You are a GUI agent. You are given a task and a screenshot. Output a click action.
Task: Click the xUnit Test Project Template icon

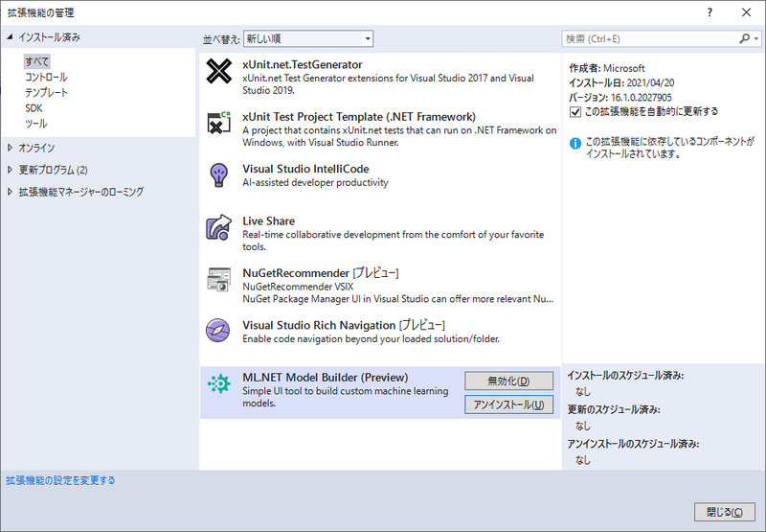[x=219, y=123]
